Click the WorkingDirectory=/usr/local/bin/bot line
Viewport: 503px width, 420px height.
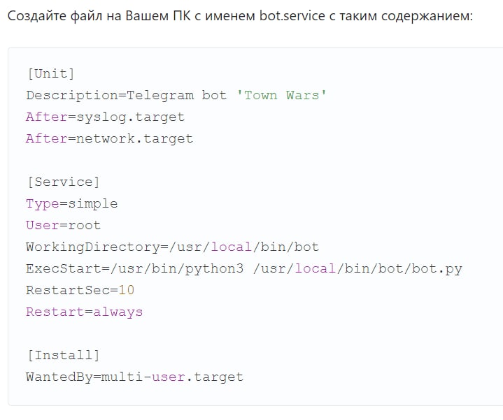coord(173,247)
